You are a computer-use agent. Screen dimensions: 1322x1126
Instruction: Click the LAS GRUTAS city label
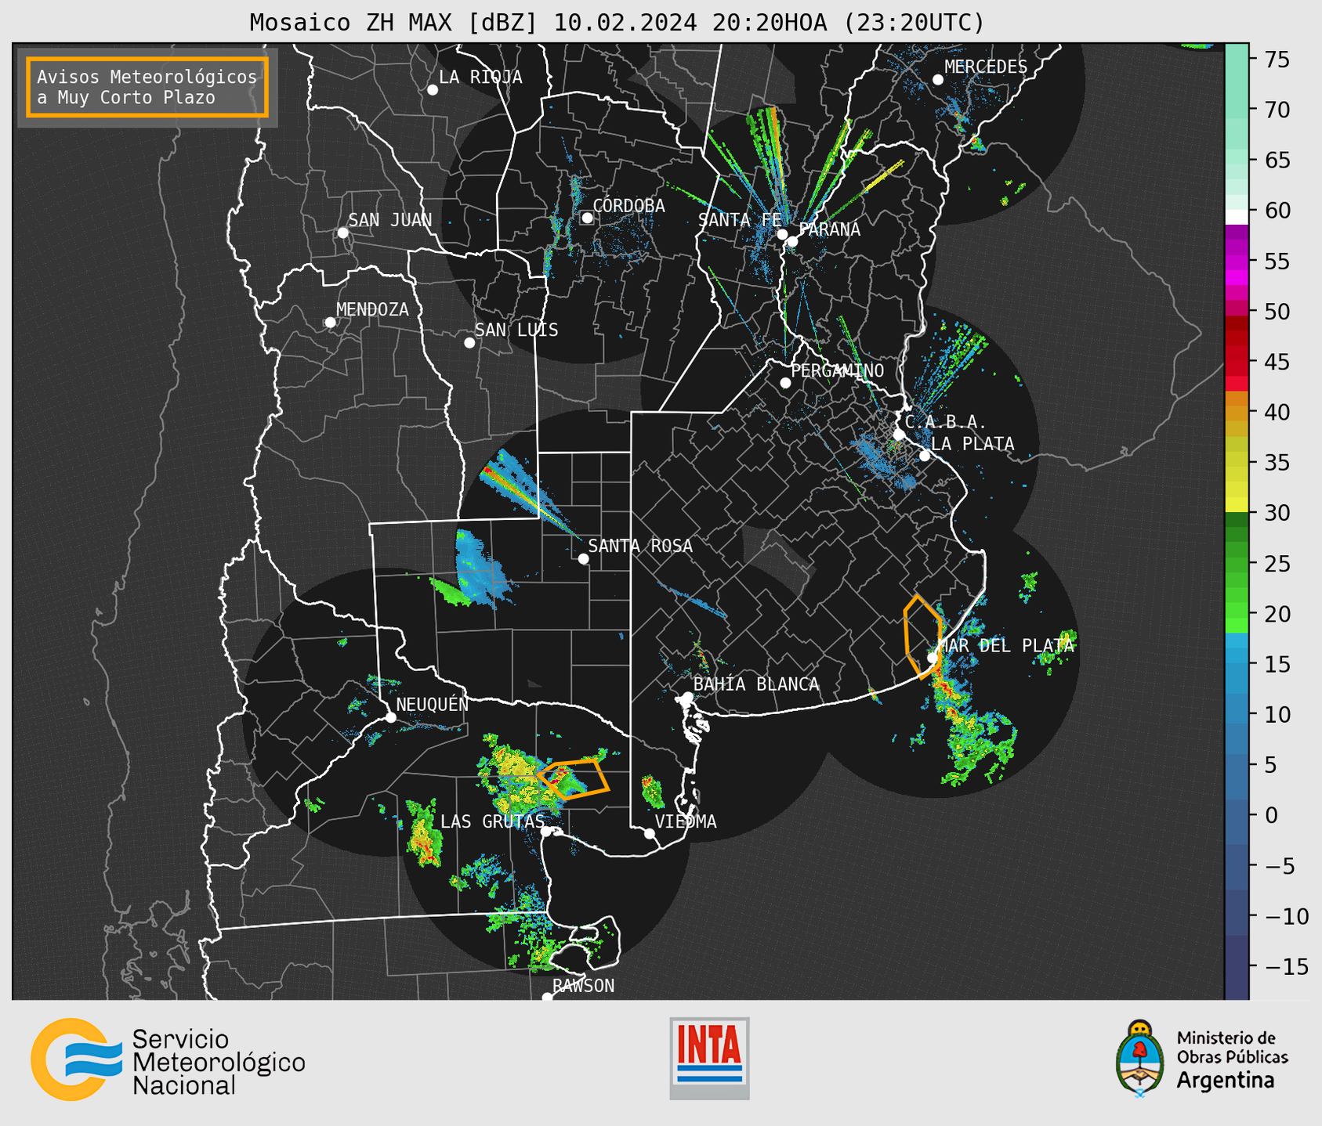click(x=492, y=821)
